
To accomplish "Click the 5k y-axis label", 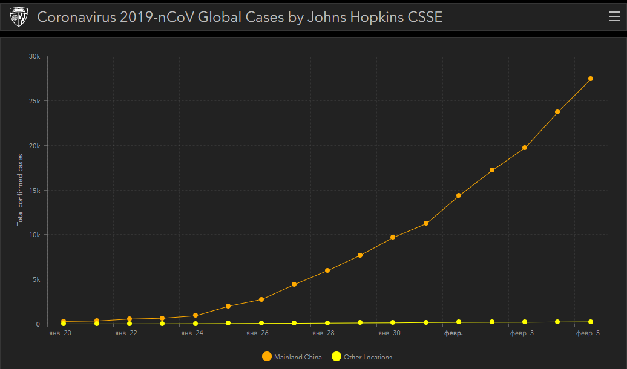I will (x=36, y=280).
